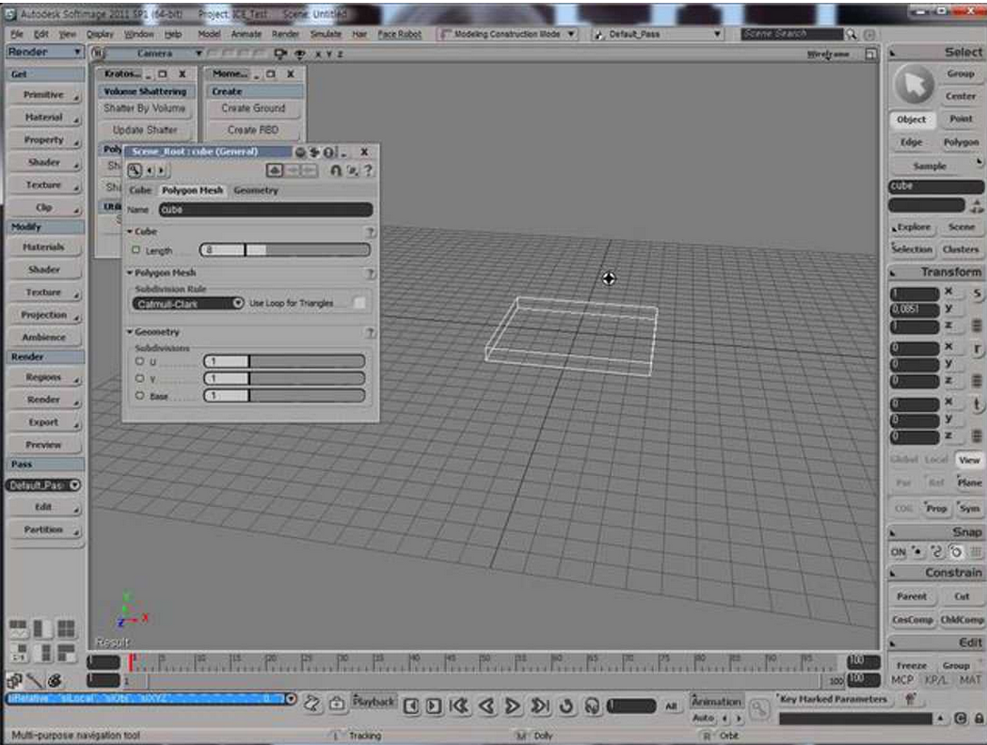Toggle Snap ON button
This screenshot has width=987, height=745.
tap(899, 552)
